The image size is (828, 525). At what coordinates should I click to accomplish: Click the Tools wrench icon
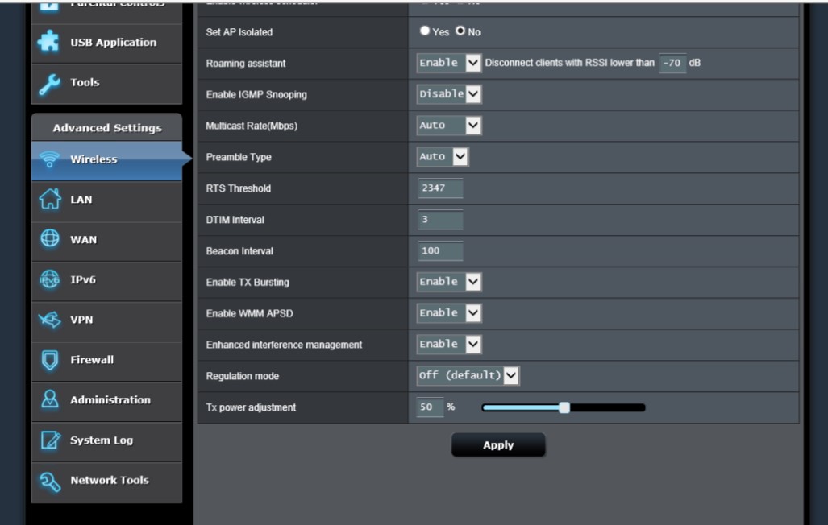[x=50, y=83]
